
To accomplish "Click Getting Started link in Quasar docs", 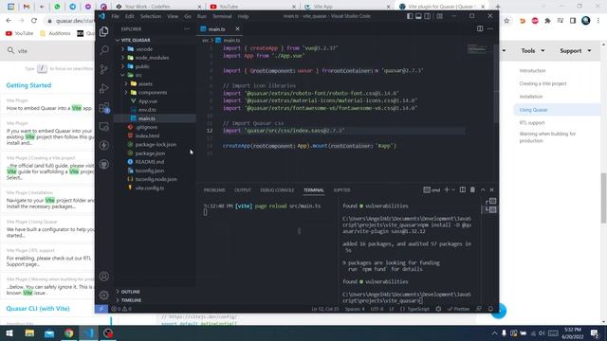I will 28,85.
